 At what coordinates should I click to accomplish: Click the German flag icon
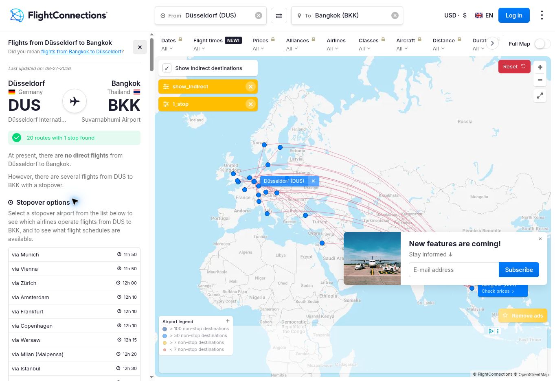pos(12,92)
